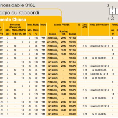Click the IS column header
This screenshot has width=118, height=118.
coord(79,24)
